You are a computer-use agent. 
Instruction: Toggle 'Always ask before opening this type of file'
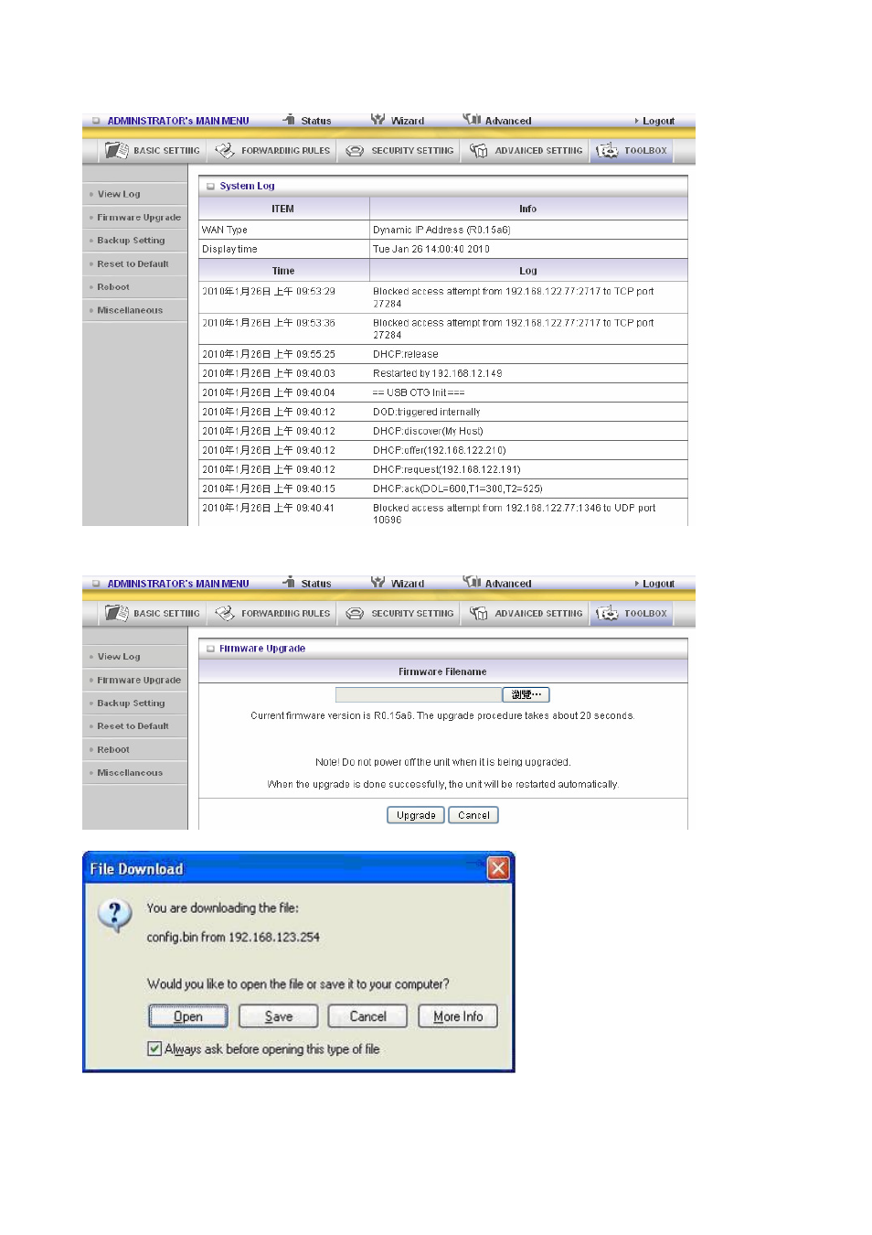point(154,1048)
